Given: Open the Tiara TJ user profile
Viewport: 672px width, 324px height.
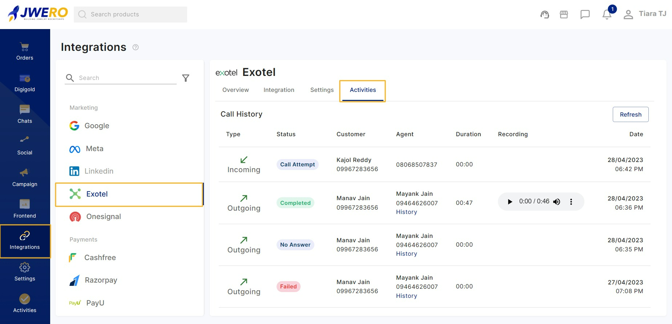Looking at the screenshot, I should pyautogui.click(x=645, y=14).
